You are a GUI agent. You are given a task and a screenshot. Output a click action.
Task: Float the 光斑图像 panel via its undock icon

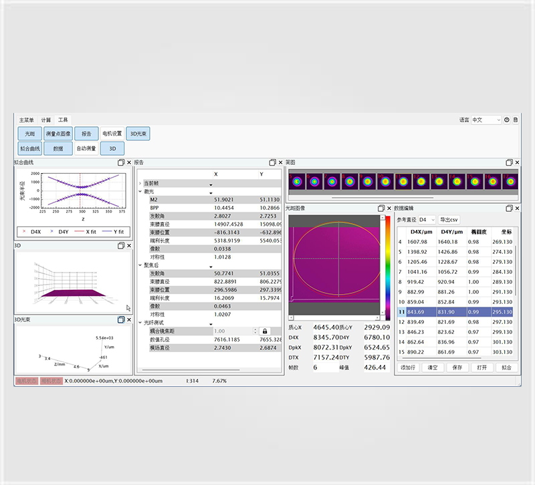pos(381,208)
